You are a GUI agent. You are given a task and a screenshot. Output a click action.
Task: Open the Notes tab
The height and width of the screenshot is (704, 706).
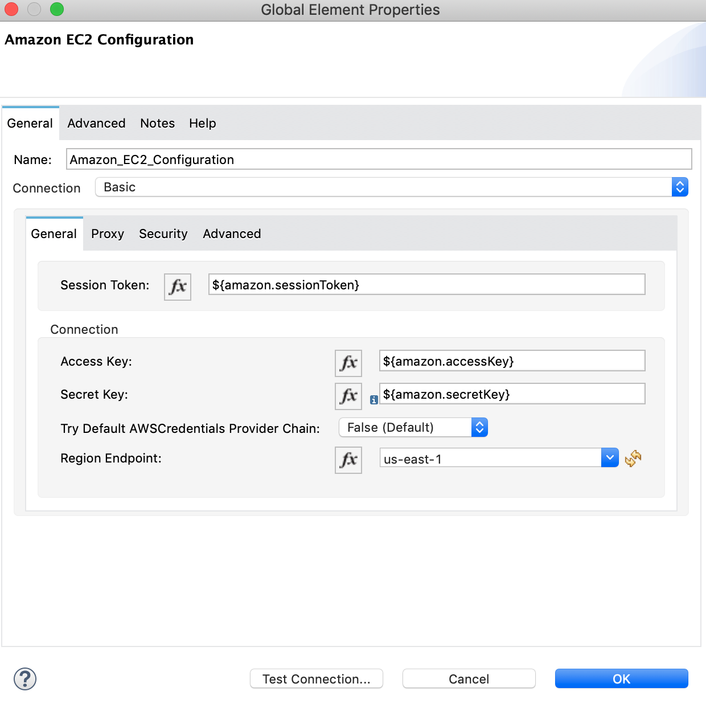click(157, 123)
